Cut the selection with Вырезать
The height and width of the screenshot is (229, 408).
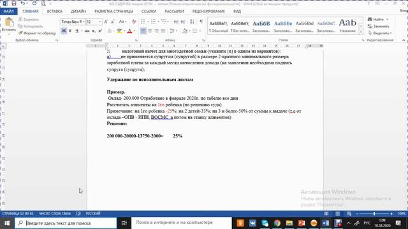[x=29, y=20]
